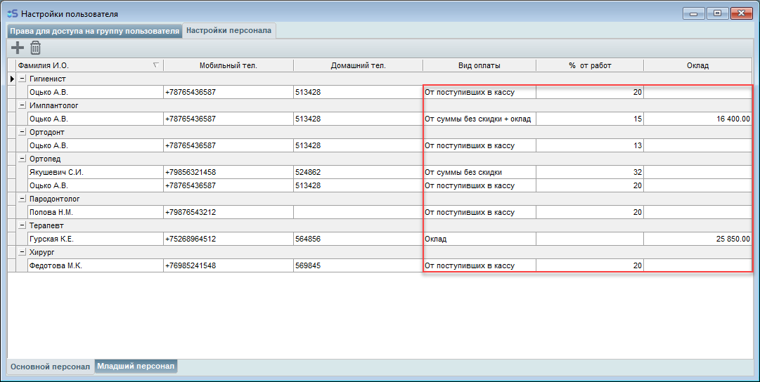Collapse the Имплантолог group
760x382 pixels.
tap(22, 105)
